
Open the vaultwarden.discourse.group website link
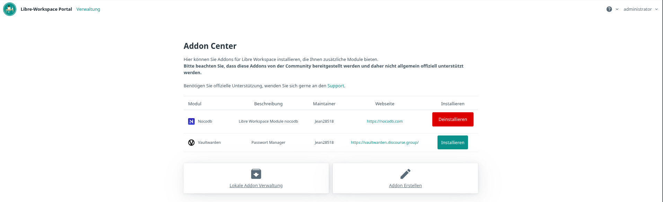pyautogui.click(x=384, y=142)
